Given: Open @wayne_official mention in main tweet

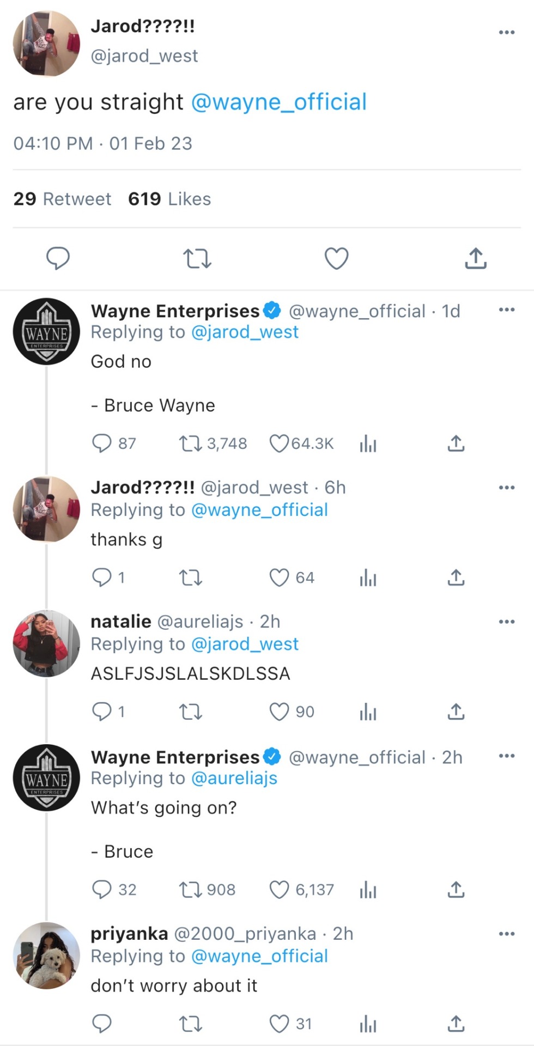Looking at the screenshot, I should click(x=278, y=102).
